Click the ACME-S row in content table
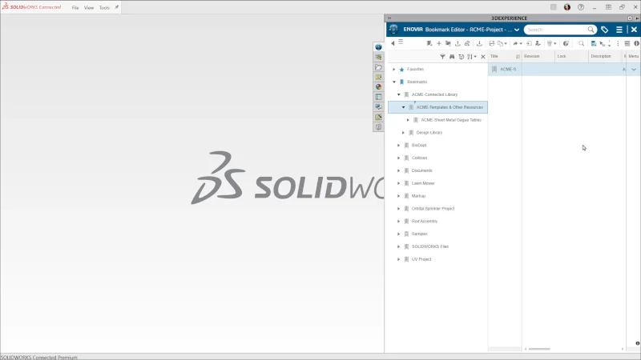This screenshot has height=360, width=641. tap(564, 70)
